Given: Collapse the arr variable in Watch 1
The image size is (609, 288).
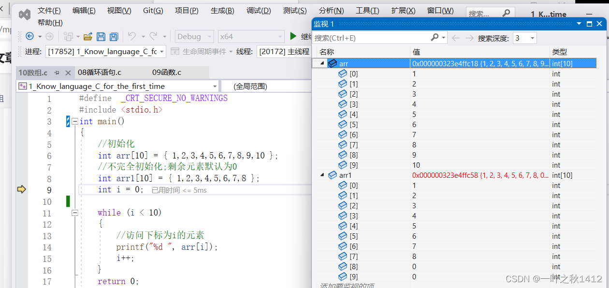Looking at the screenshot, I should [321, 63].
